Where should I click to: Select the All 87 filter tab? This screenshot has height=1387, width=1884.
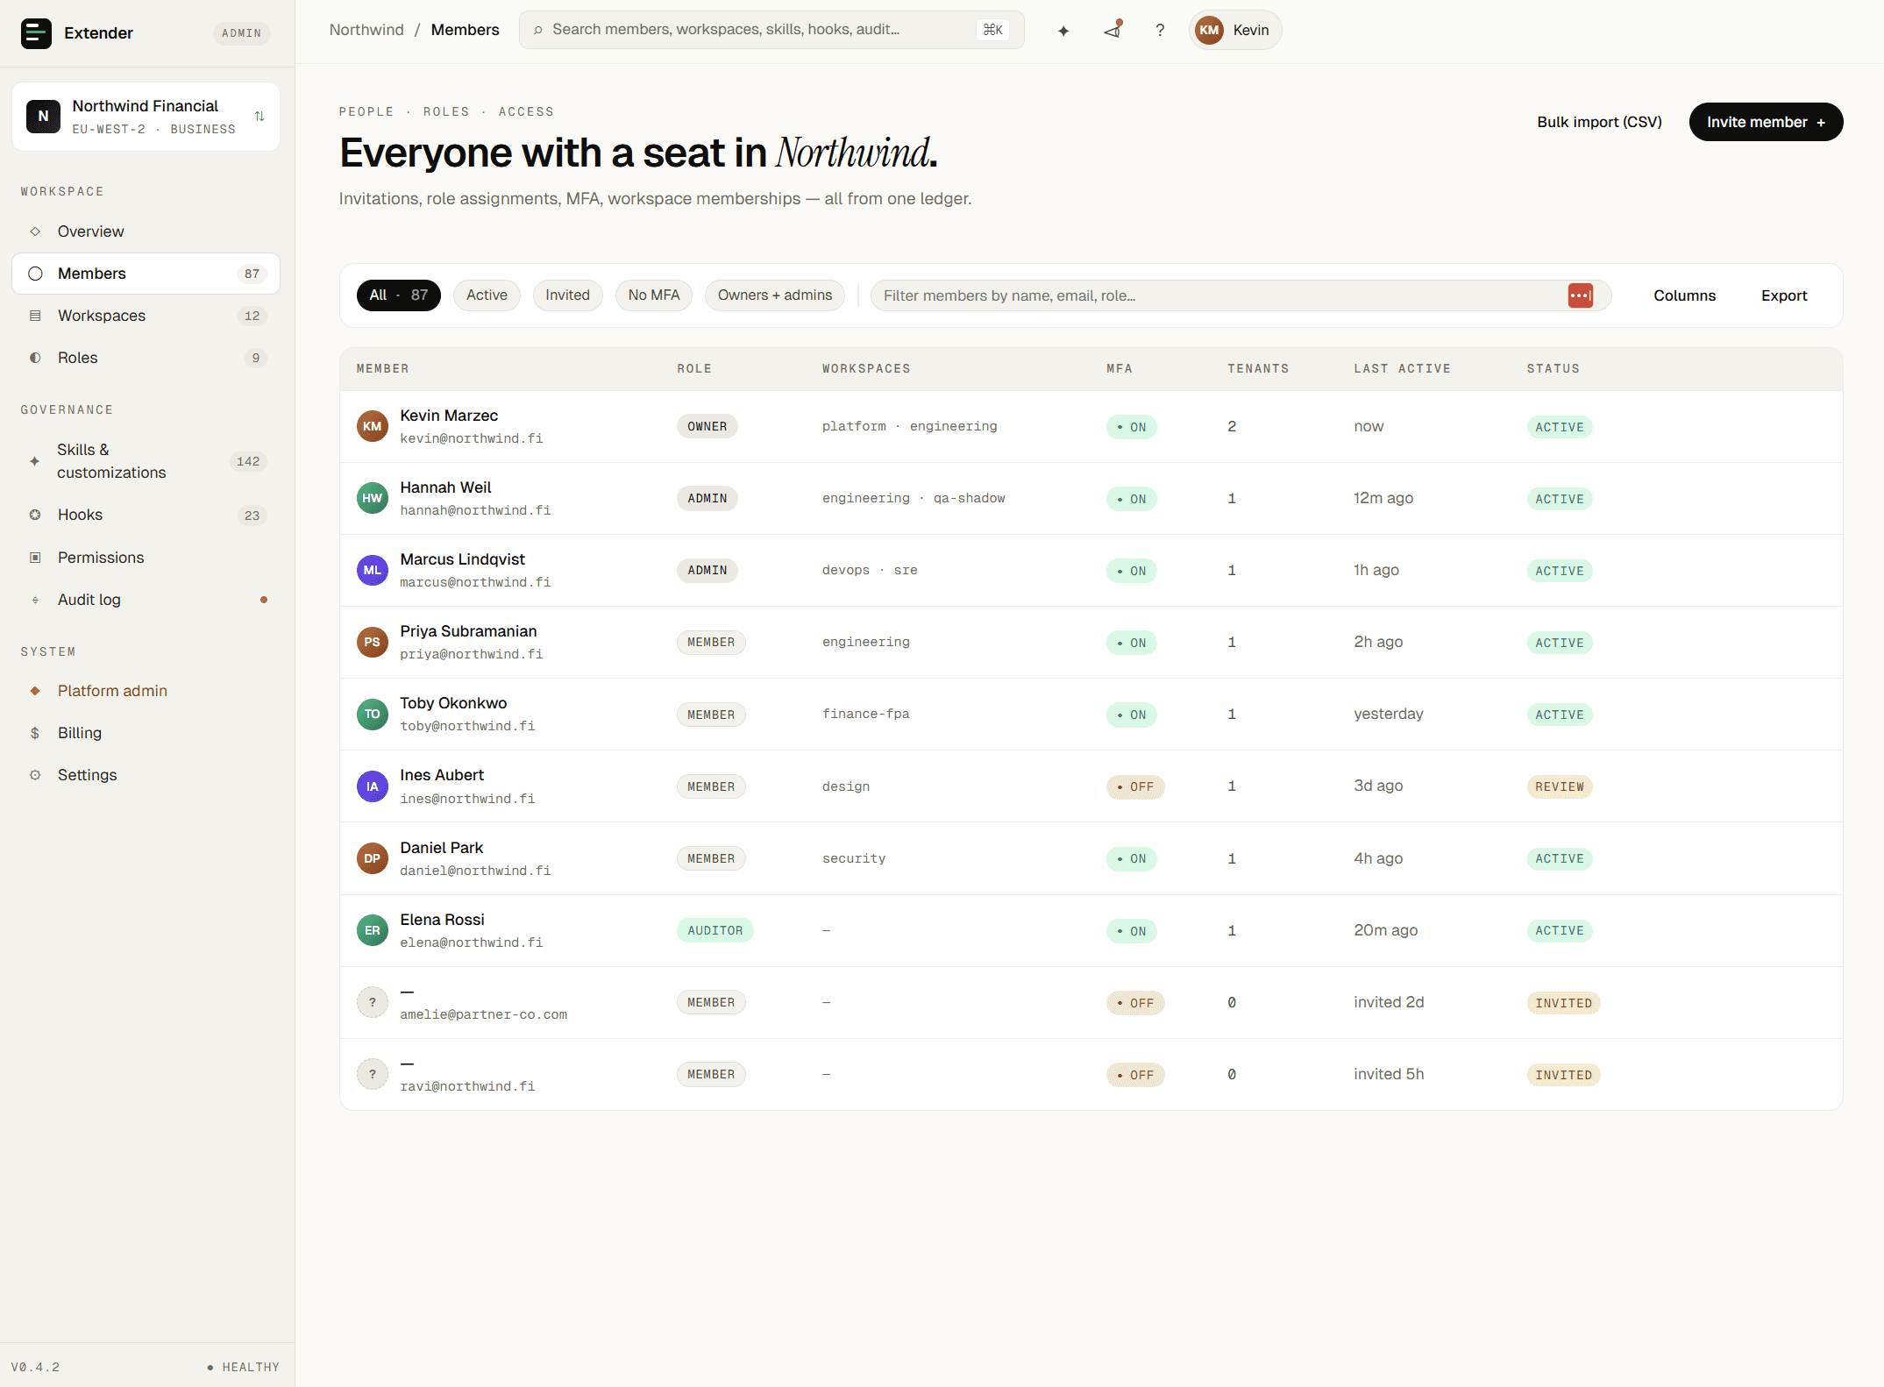pyautogui.click(x=398, y=295)
